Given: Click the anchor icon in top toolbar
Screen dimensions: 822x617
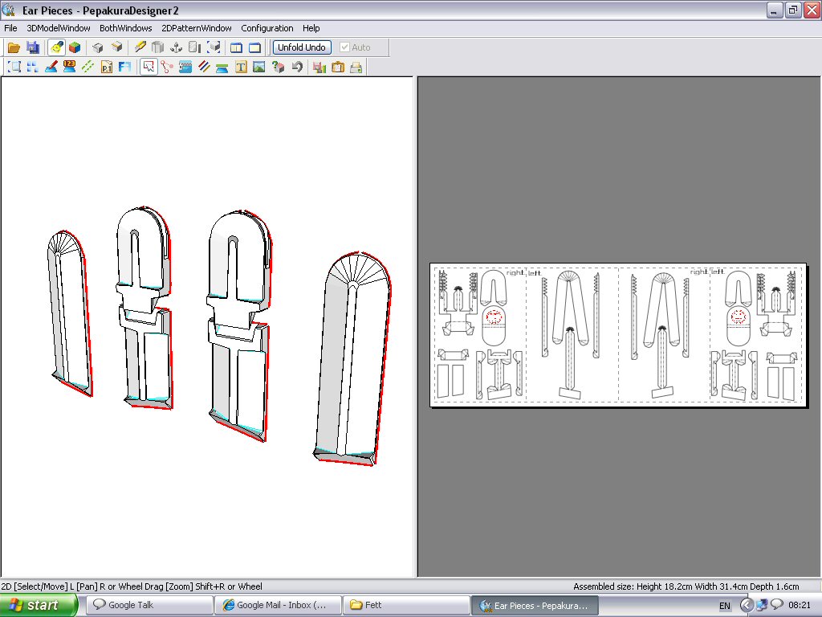Looking at the screenshot, I should [x=176, y=47].
